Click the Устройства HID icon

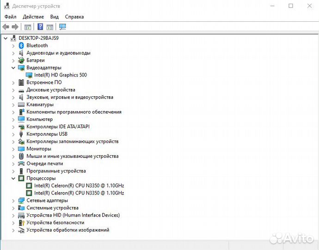21,215
